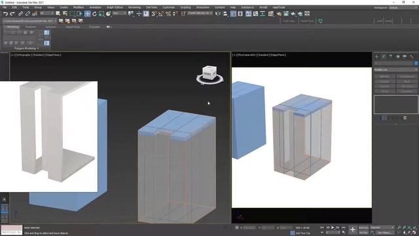Click the Redo arrow in main toolbar
This screenshot has width=419, height=236.
pyautogui.click(x=12, y=14)
